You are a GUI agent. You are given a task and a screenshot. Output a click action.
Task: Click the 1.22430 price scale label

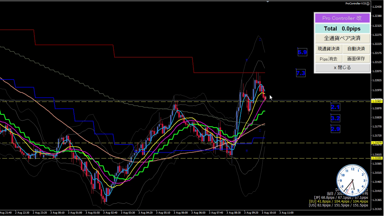(x=377, y=7)
